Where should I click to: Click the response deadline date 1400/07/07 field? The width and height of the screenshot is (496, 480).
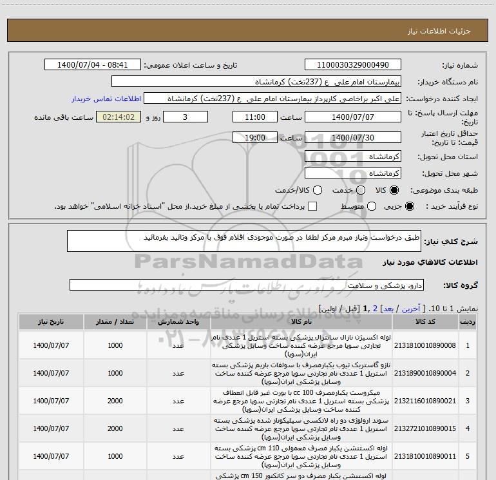tap(353, 117)
